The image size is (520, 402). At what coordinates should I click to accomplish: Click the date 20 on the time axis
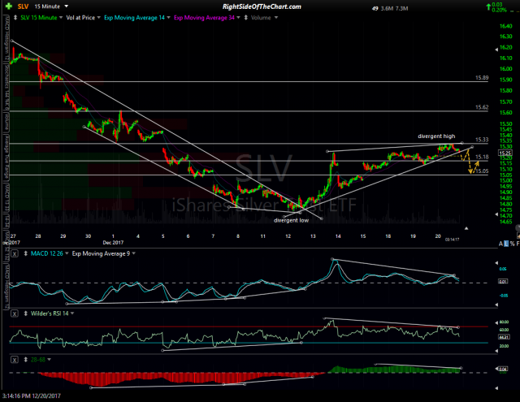pos(438,236)
